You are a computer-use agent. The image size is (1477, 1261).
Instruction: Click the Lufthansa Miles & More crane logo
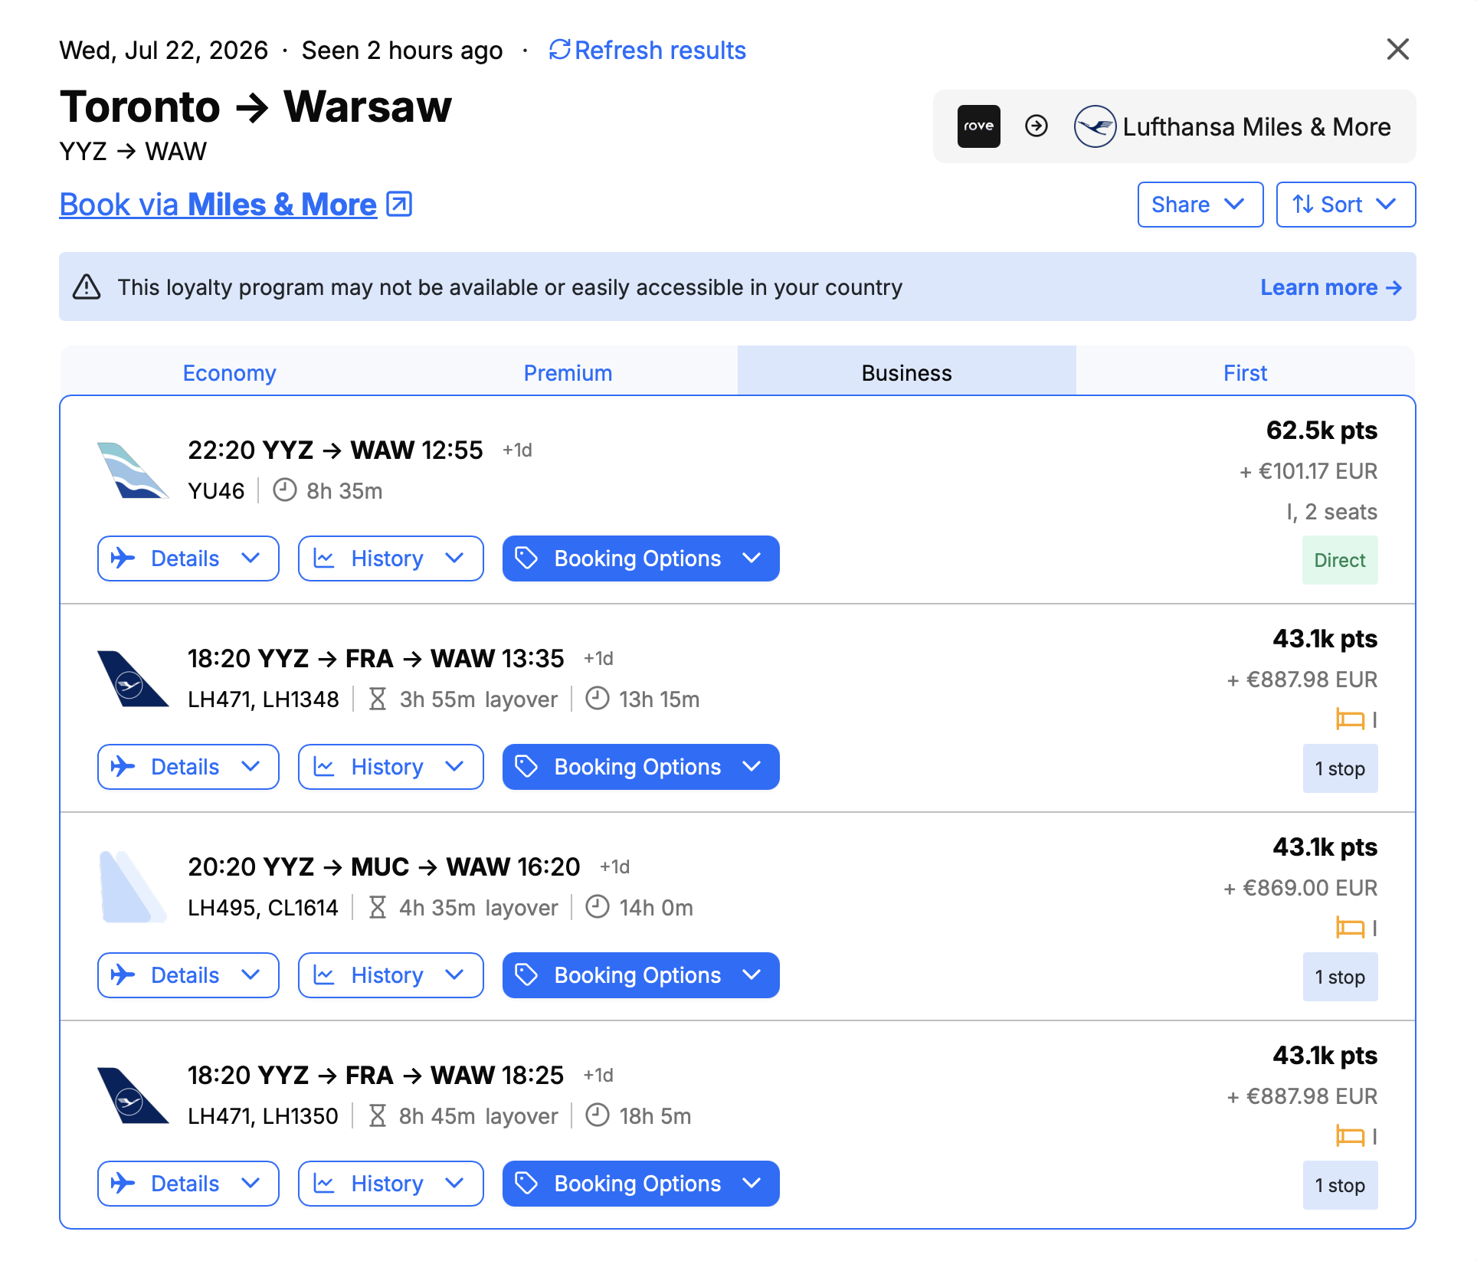[x=1095, y=126]
